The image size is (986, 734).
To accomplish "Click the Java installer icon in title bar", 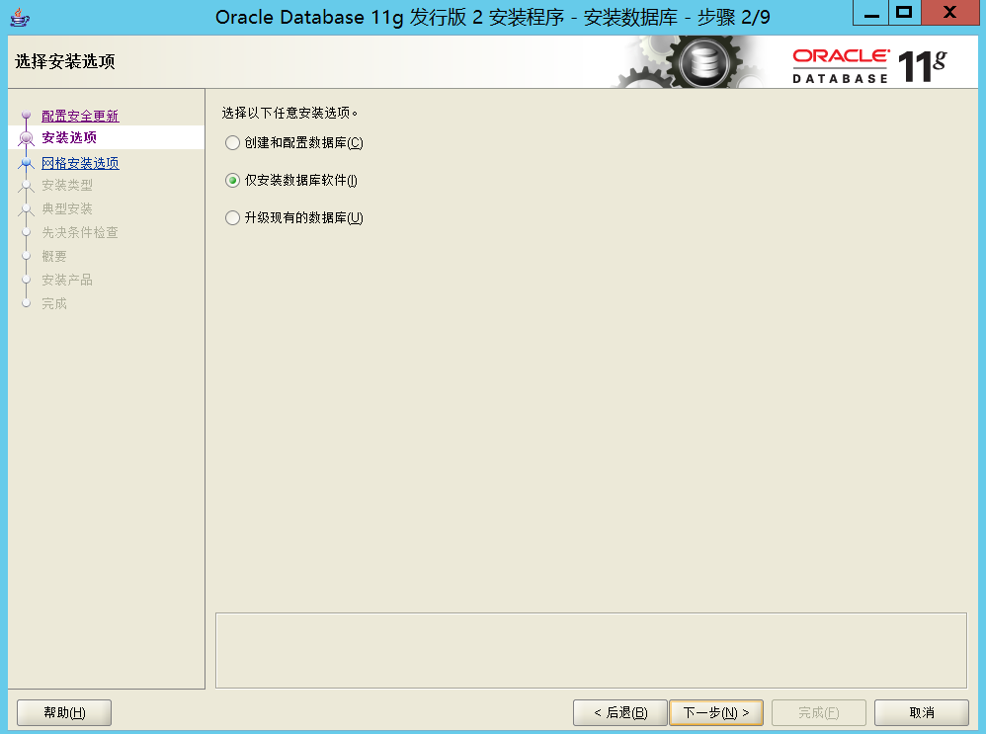I will tap(20, 17).
